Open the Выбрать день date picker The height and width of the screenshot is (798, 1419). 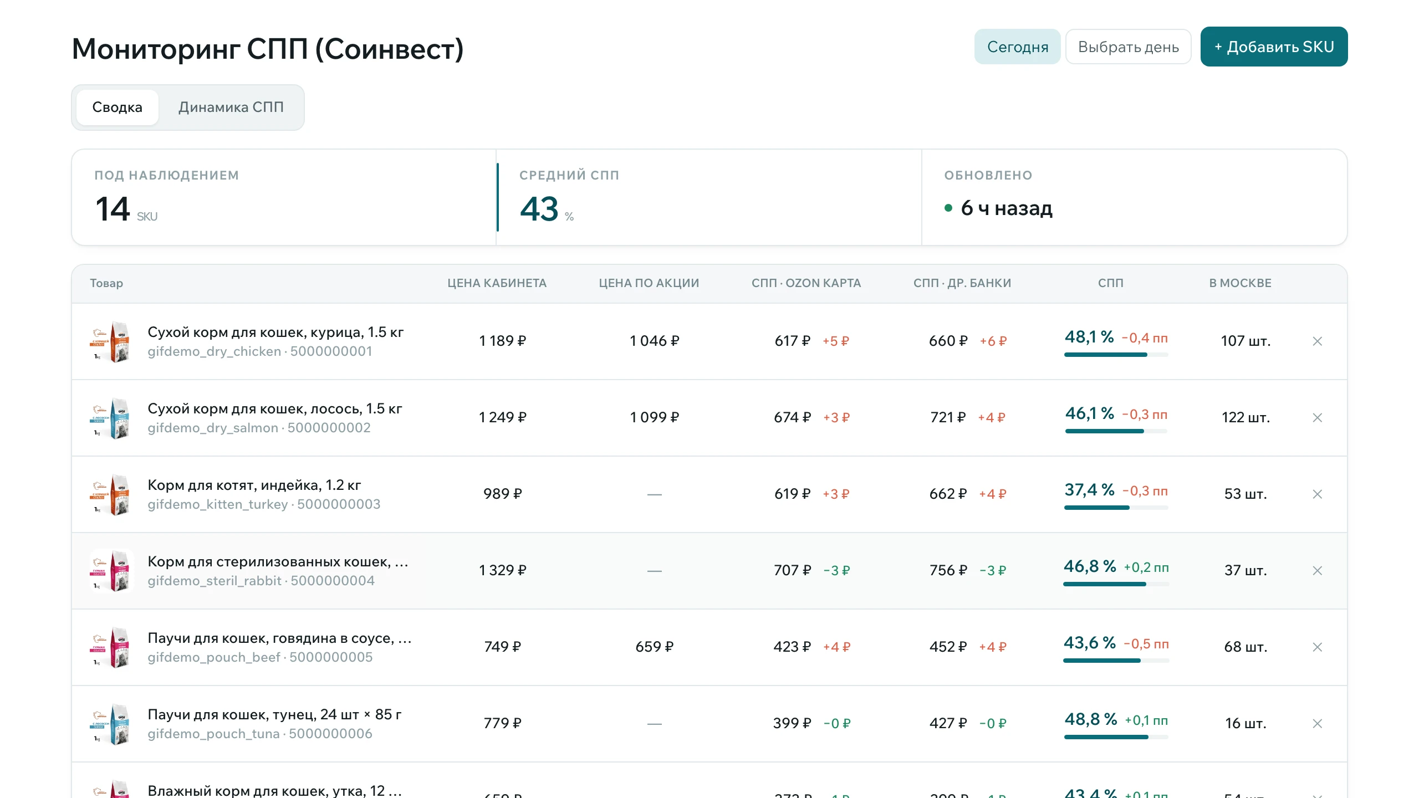(x=1129, y=47)
